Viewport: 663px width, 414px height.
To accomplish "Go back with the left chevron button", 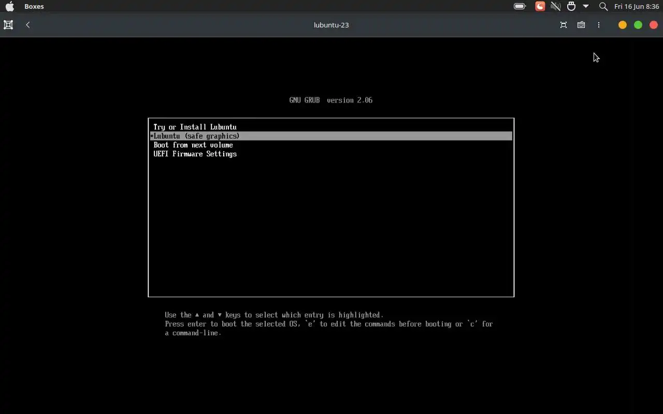I will tap(28, 25).
